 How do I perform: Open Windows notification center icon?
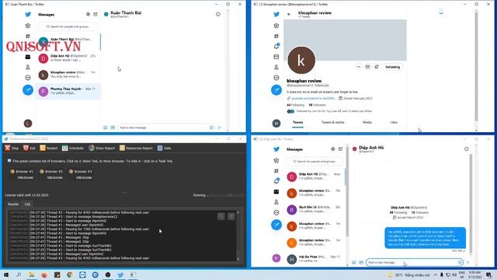pyautogui.click(x=488, y=275)
